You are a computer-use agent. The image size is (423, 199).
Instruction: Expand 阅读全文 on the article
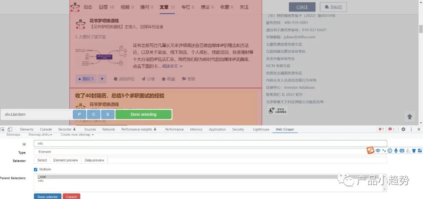(x=172, y=66)
